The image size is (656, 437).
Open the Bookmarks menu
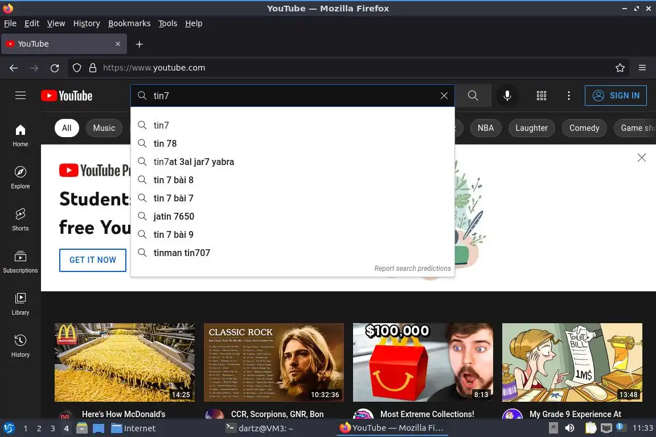(x=129, y=23)
